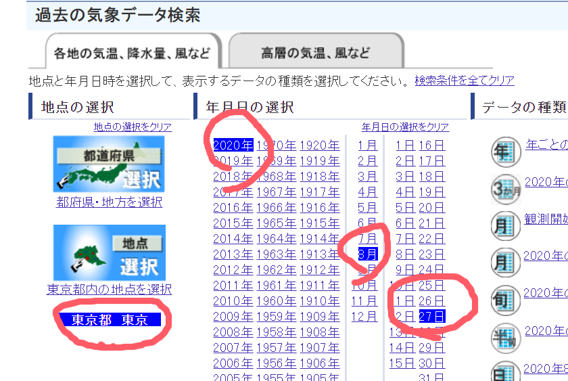
Task: Pick day 24日
Action: point(432,270)
